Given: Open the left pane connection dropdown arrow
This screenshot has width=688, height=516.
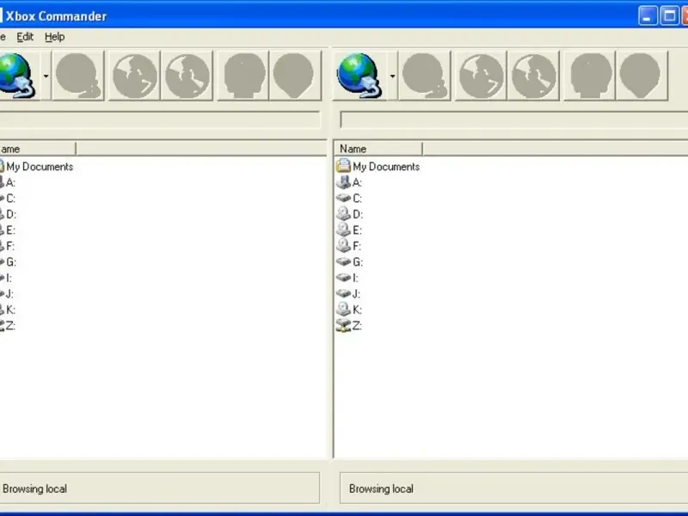Looking at the screenshot, I should 46,76.
